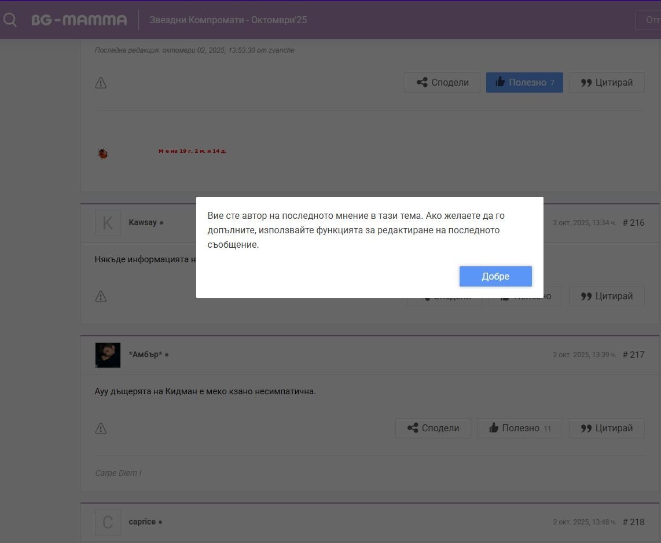Quote Kawsay's post #216 using Цитирай
661x543 pixels.
(x=607, y=296)
